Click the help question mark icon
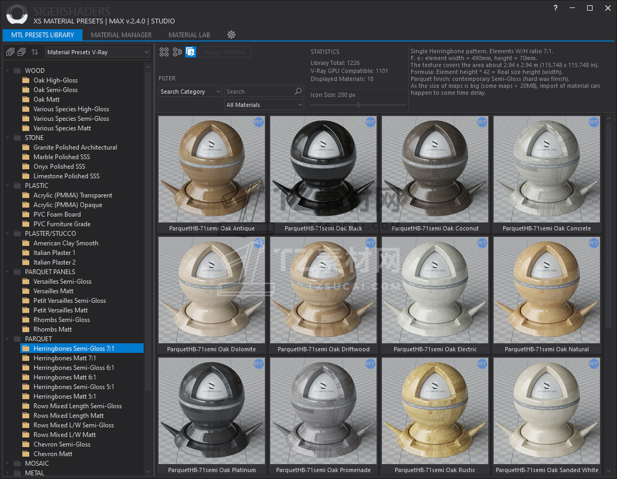The image size is (617, 479). [x=555, y=8]
